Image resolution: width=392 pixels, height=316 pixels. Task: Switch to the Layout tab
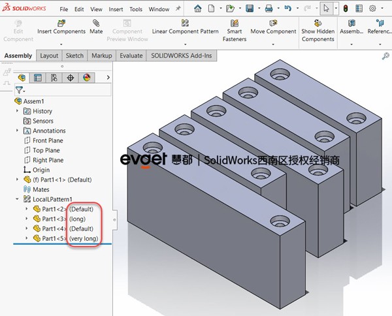coord(49,55)
